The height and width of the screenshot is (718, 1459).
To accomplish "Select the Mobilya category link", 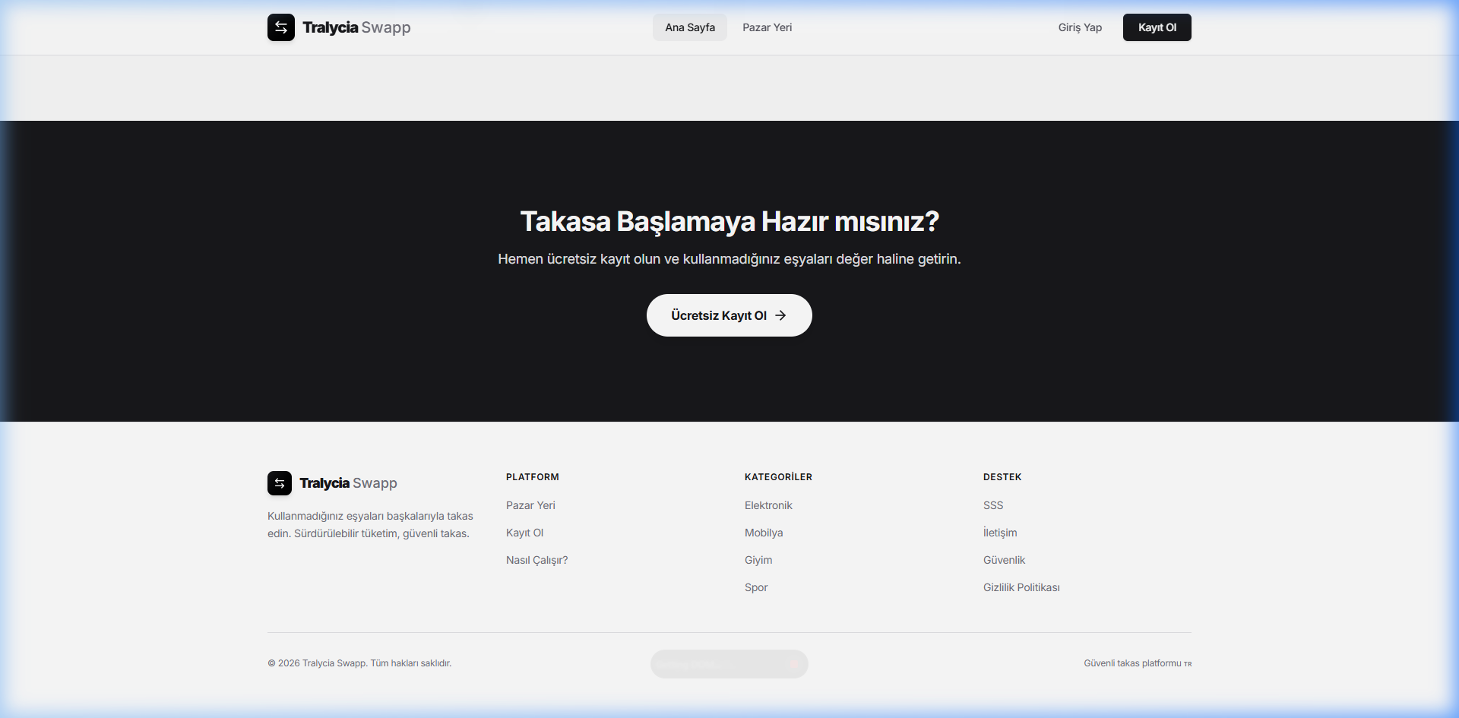I will [764, 533].
